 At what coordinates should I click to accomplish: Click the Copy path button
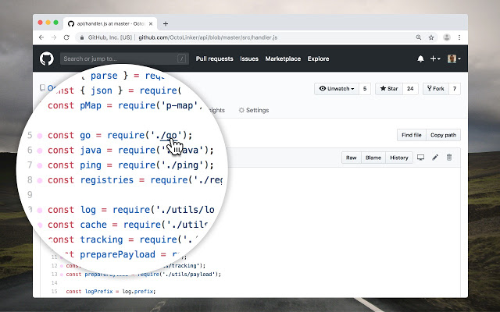(443, 135)
